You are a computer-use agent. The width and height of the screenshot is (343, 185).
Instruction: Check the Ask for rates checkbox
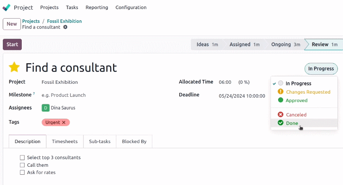pos(22,172)
